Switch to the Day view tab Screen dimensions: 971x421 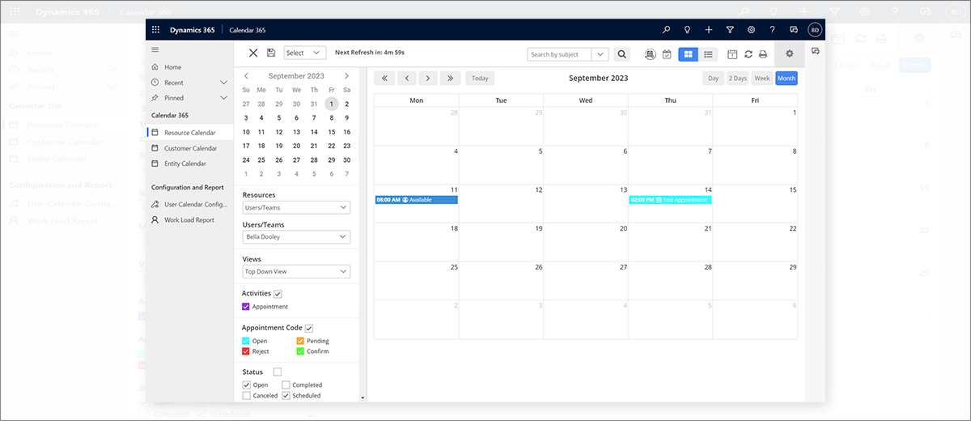[713, 79]
